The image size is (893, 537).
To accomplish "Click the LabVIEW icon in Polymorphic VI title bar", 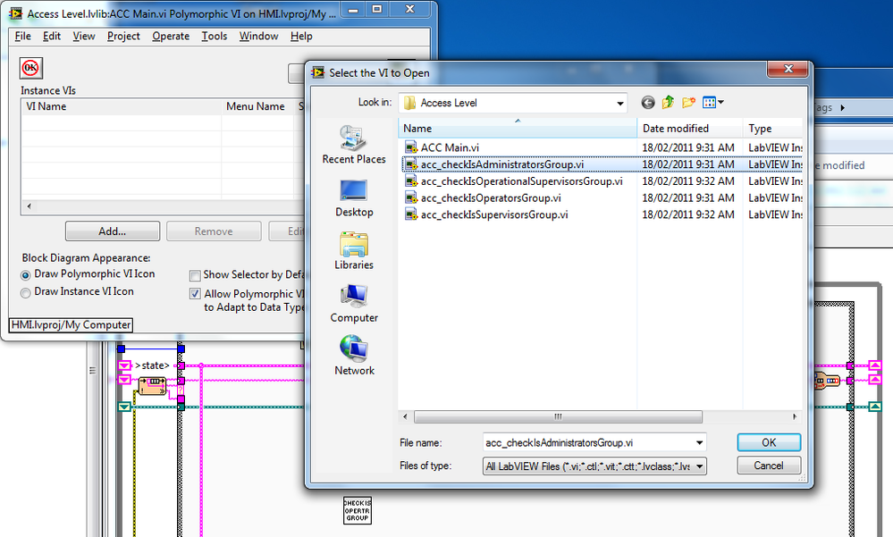I will pos(15,13).
